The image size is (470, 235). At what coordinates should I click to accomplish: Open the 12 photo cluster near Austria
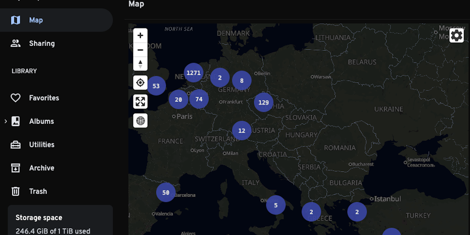[x=241, y=131]
